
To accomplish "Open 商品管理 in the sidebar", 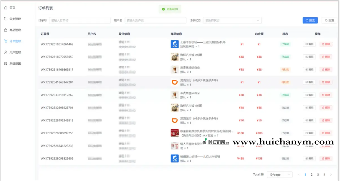I will [13, 30].
